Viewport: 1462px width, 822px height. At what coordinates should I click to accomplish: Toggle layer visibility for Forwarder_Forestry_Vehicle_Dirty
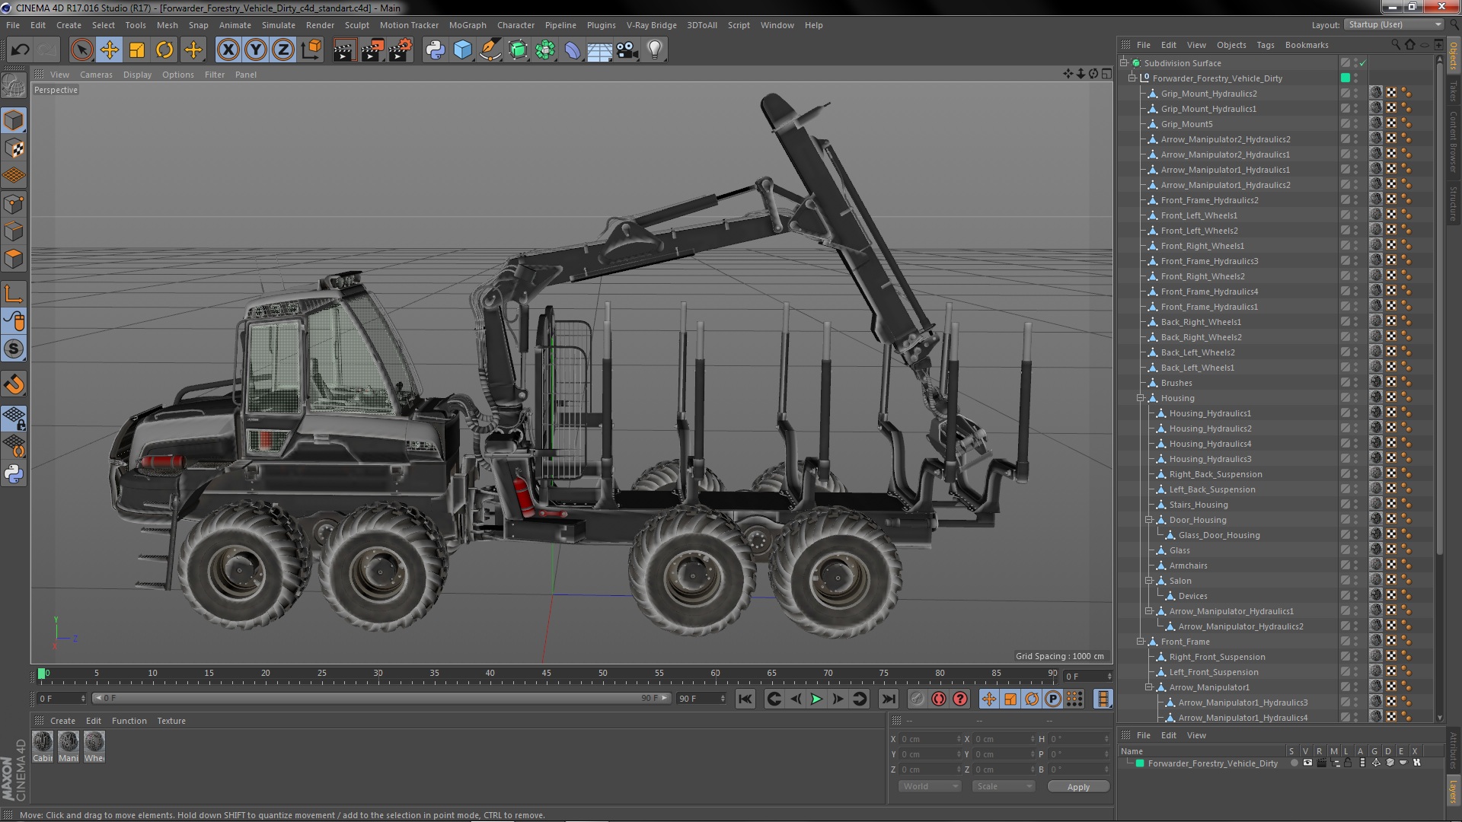pyautogui.click(x=1307, y=763)
